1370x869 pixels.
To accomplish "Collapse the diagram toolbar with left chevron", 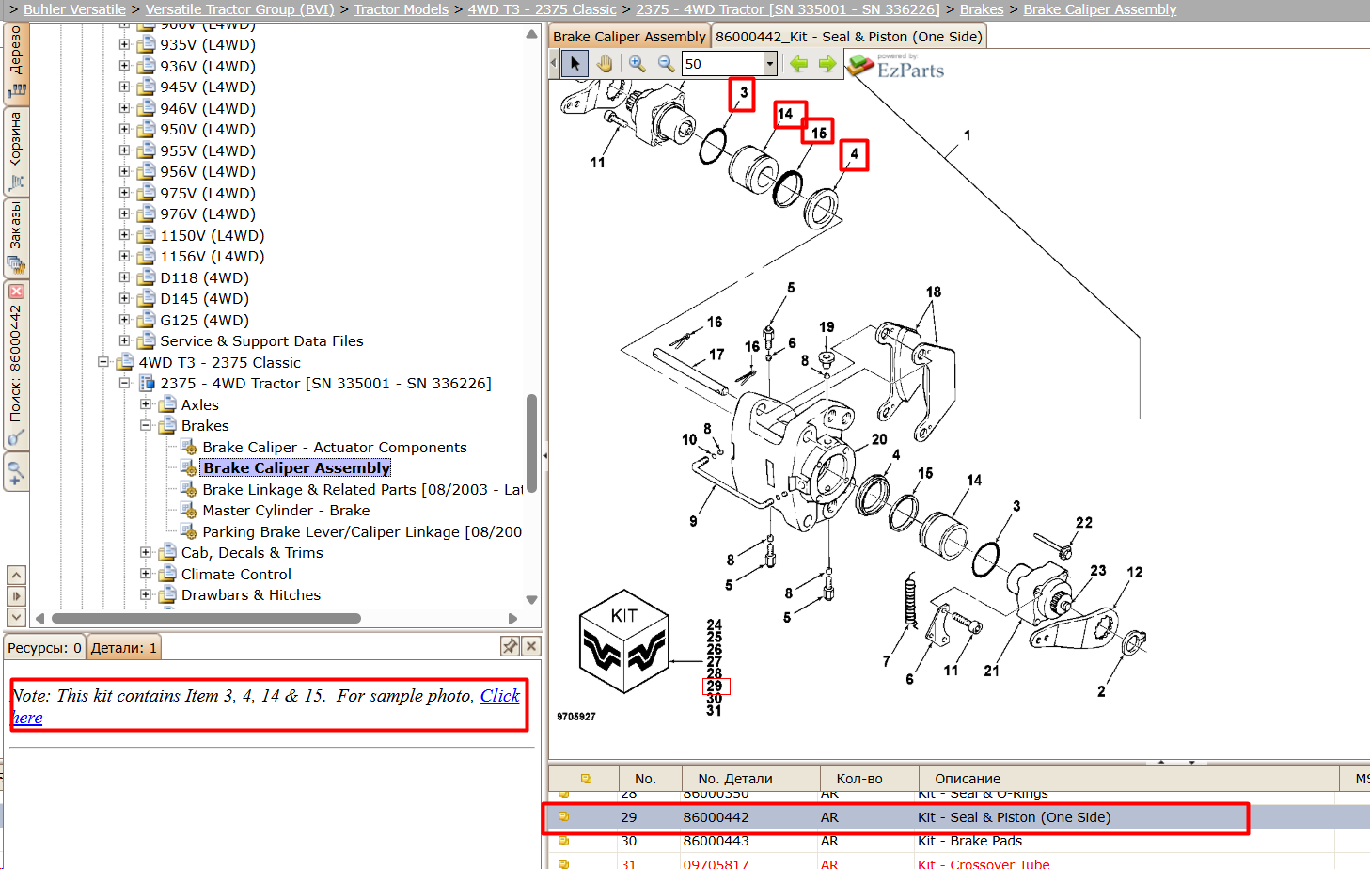I will (553, 64).
